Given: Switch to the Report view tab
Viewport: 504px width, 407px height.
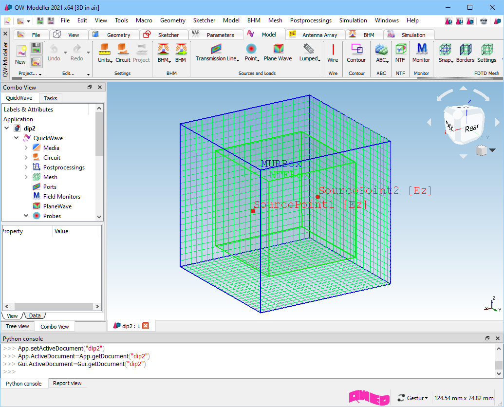Looking at the screenshot, I should tap(67, 383).
